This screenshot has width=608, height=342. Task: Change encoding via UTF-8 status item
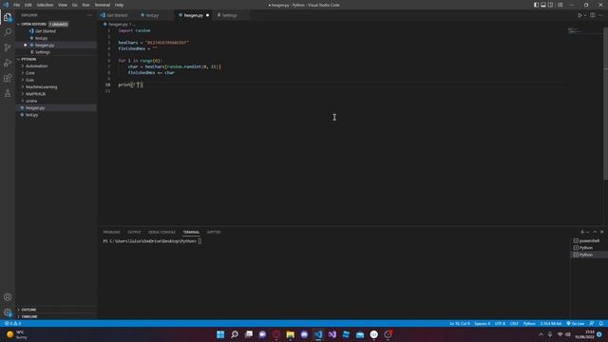[500, 323]
